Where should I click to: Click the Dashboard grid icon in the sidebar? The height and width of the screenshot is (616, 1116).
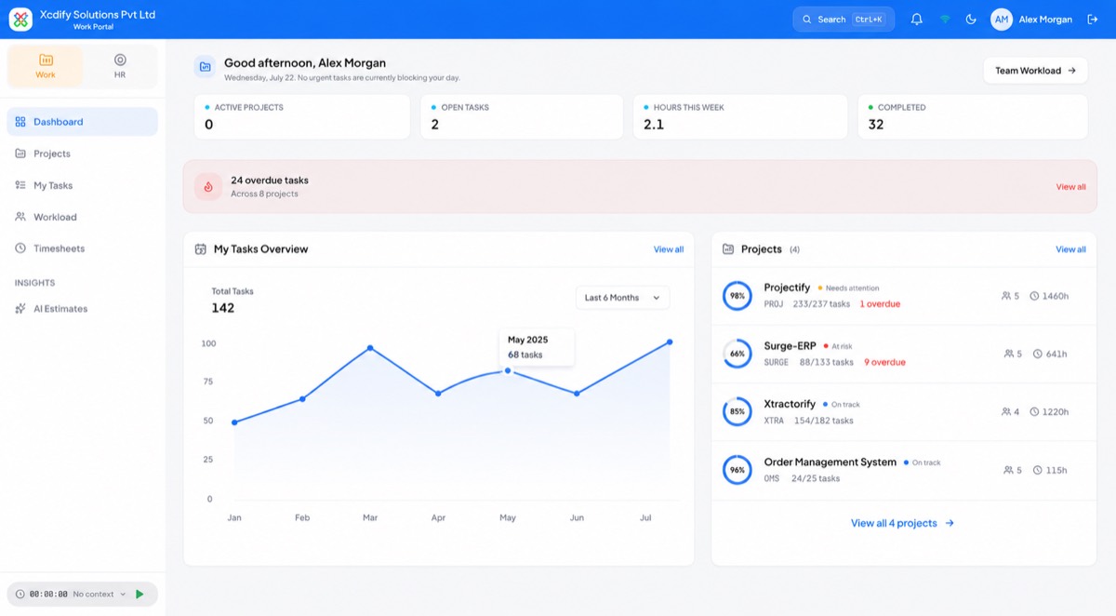[x=20, y=122]
